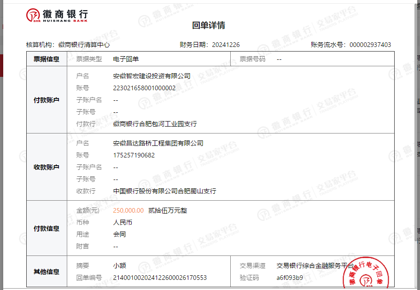Click the amount in words 贰拾伍万元整
The image size is (420, 290).
[168, 210]
